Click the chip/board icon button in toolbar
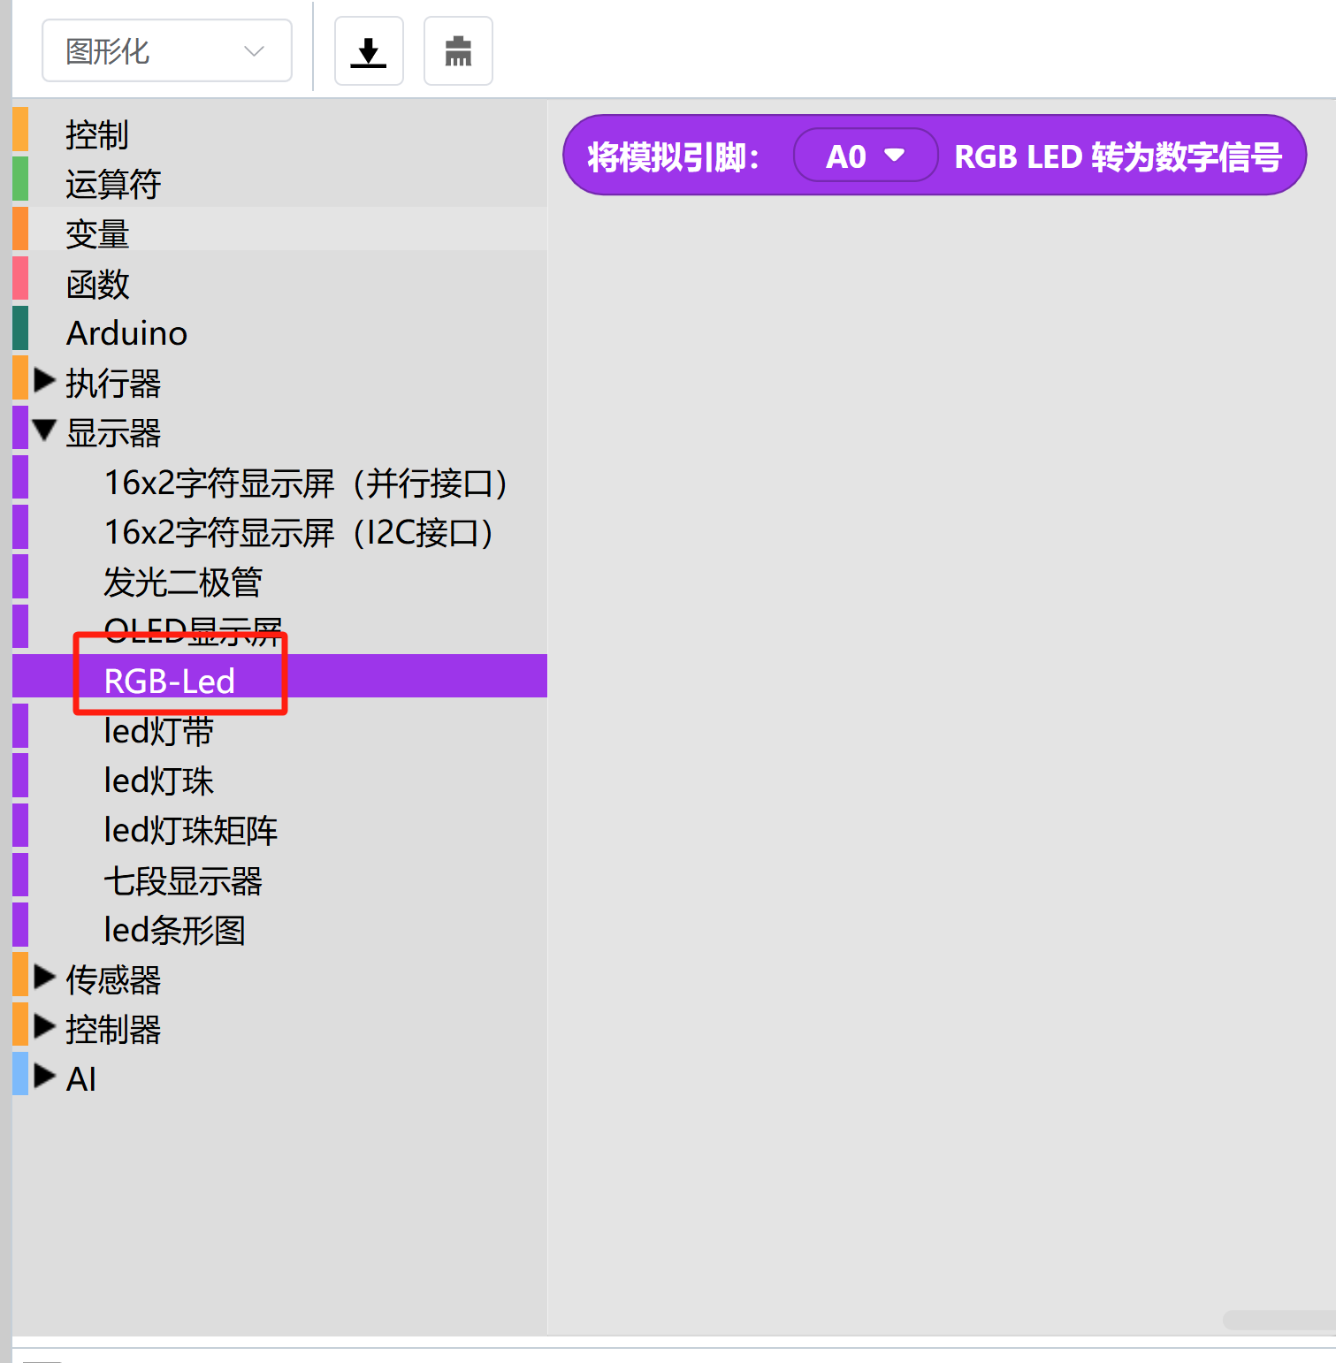 point(458,51)
